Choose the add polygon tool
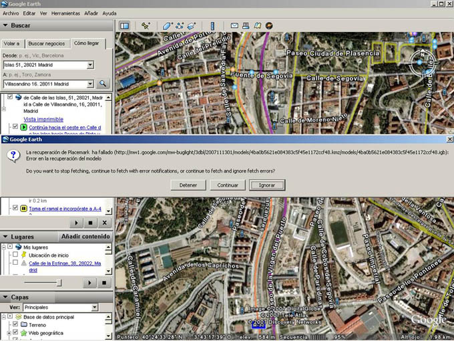Viewport: 454px width, 341px height. pyautogui.click(x=168, y=26)
